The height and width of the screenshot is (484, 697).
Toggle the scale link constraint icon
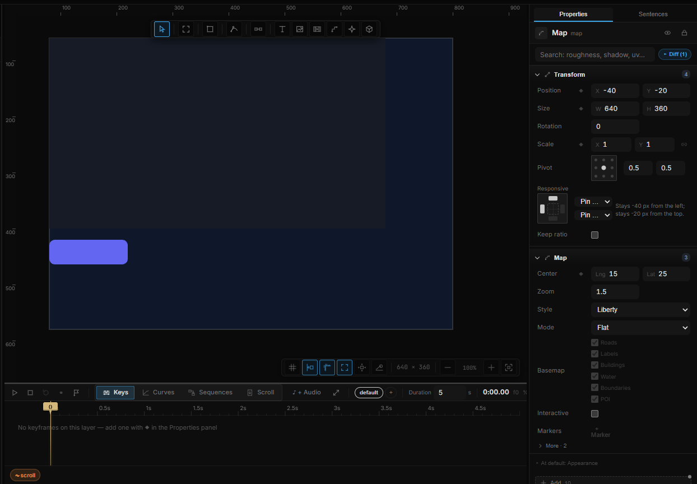(684, 144)
